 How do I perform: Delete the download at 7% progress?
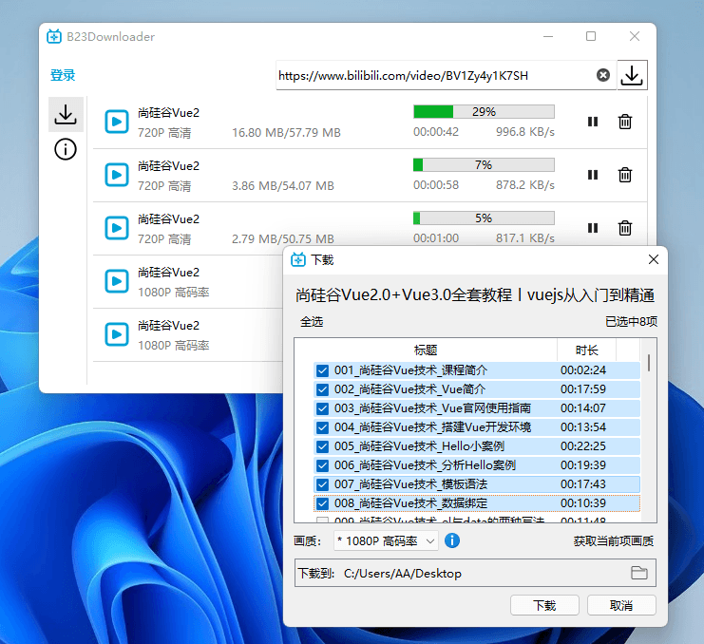point(625,175)
